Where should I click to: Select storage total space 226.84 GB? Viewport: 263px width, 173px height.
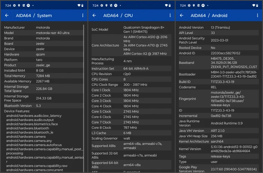pyautogui.click(x=44, y=89)
